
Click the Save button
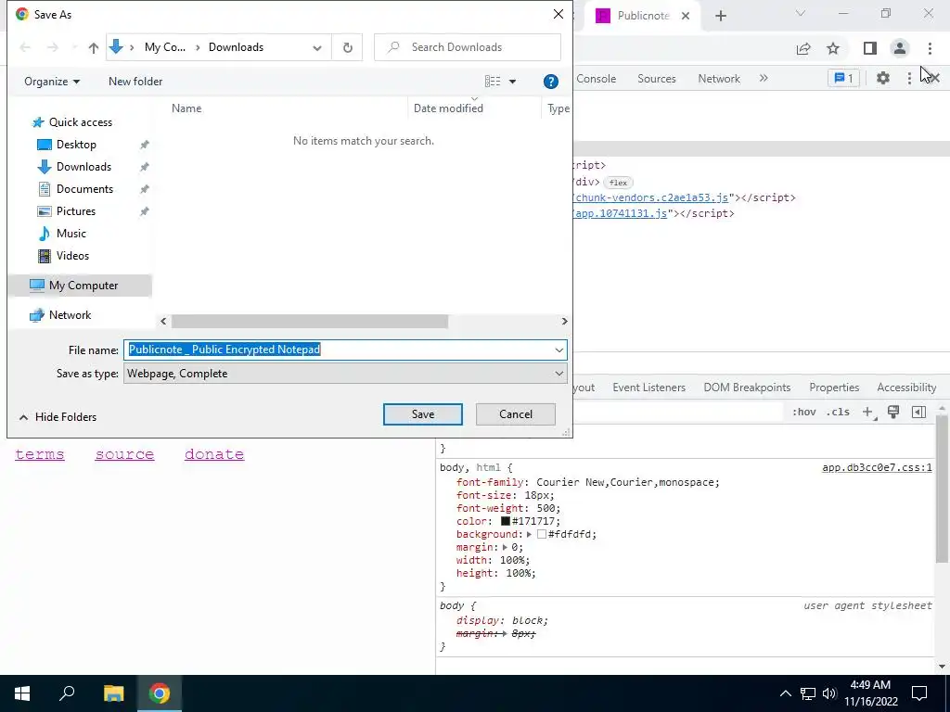(422, 414)
